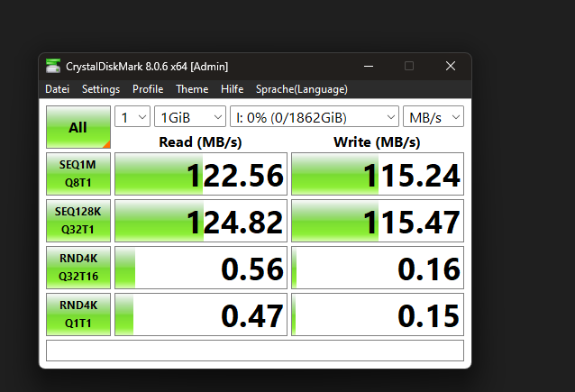The width and height of the screenshot is (575, 392).
Task: Open the Hilfe menu
Action: pyautogui.click(x=233, y=89)
